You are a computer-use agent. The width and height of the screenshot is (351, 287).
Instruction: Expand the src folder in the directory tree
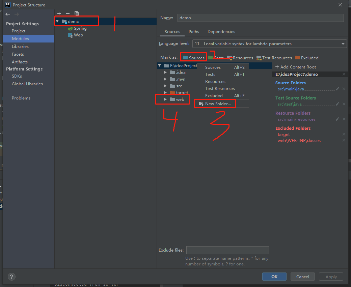click(165, 86)
